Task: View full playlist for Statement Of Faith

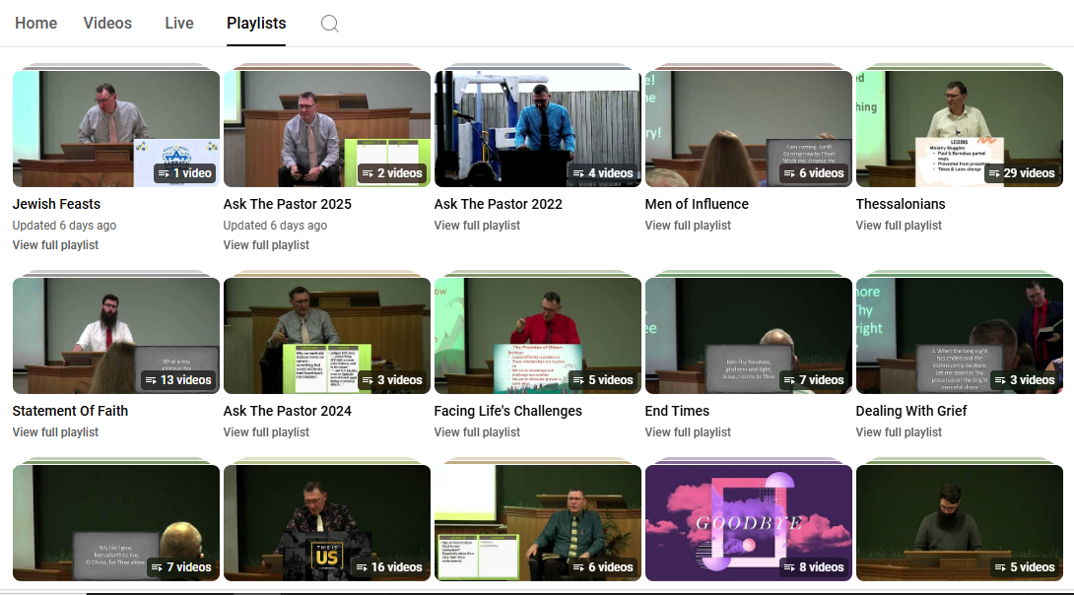Action: point(55,432)
